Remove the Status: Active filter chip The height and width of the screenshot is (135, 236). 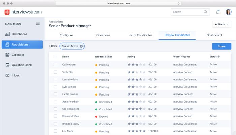[x=81, y=46]
